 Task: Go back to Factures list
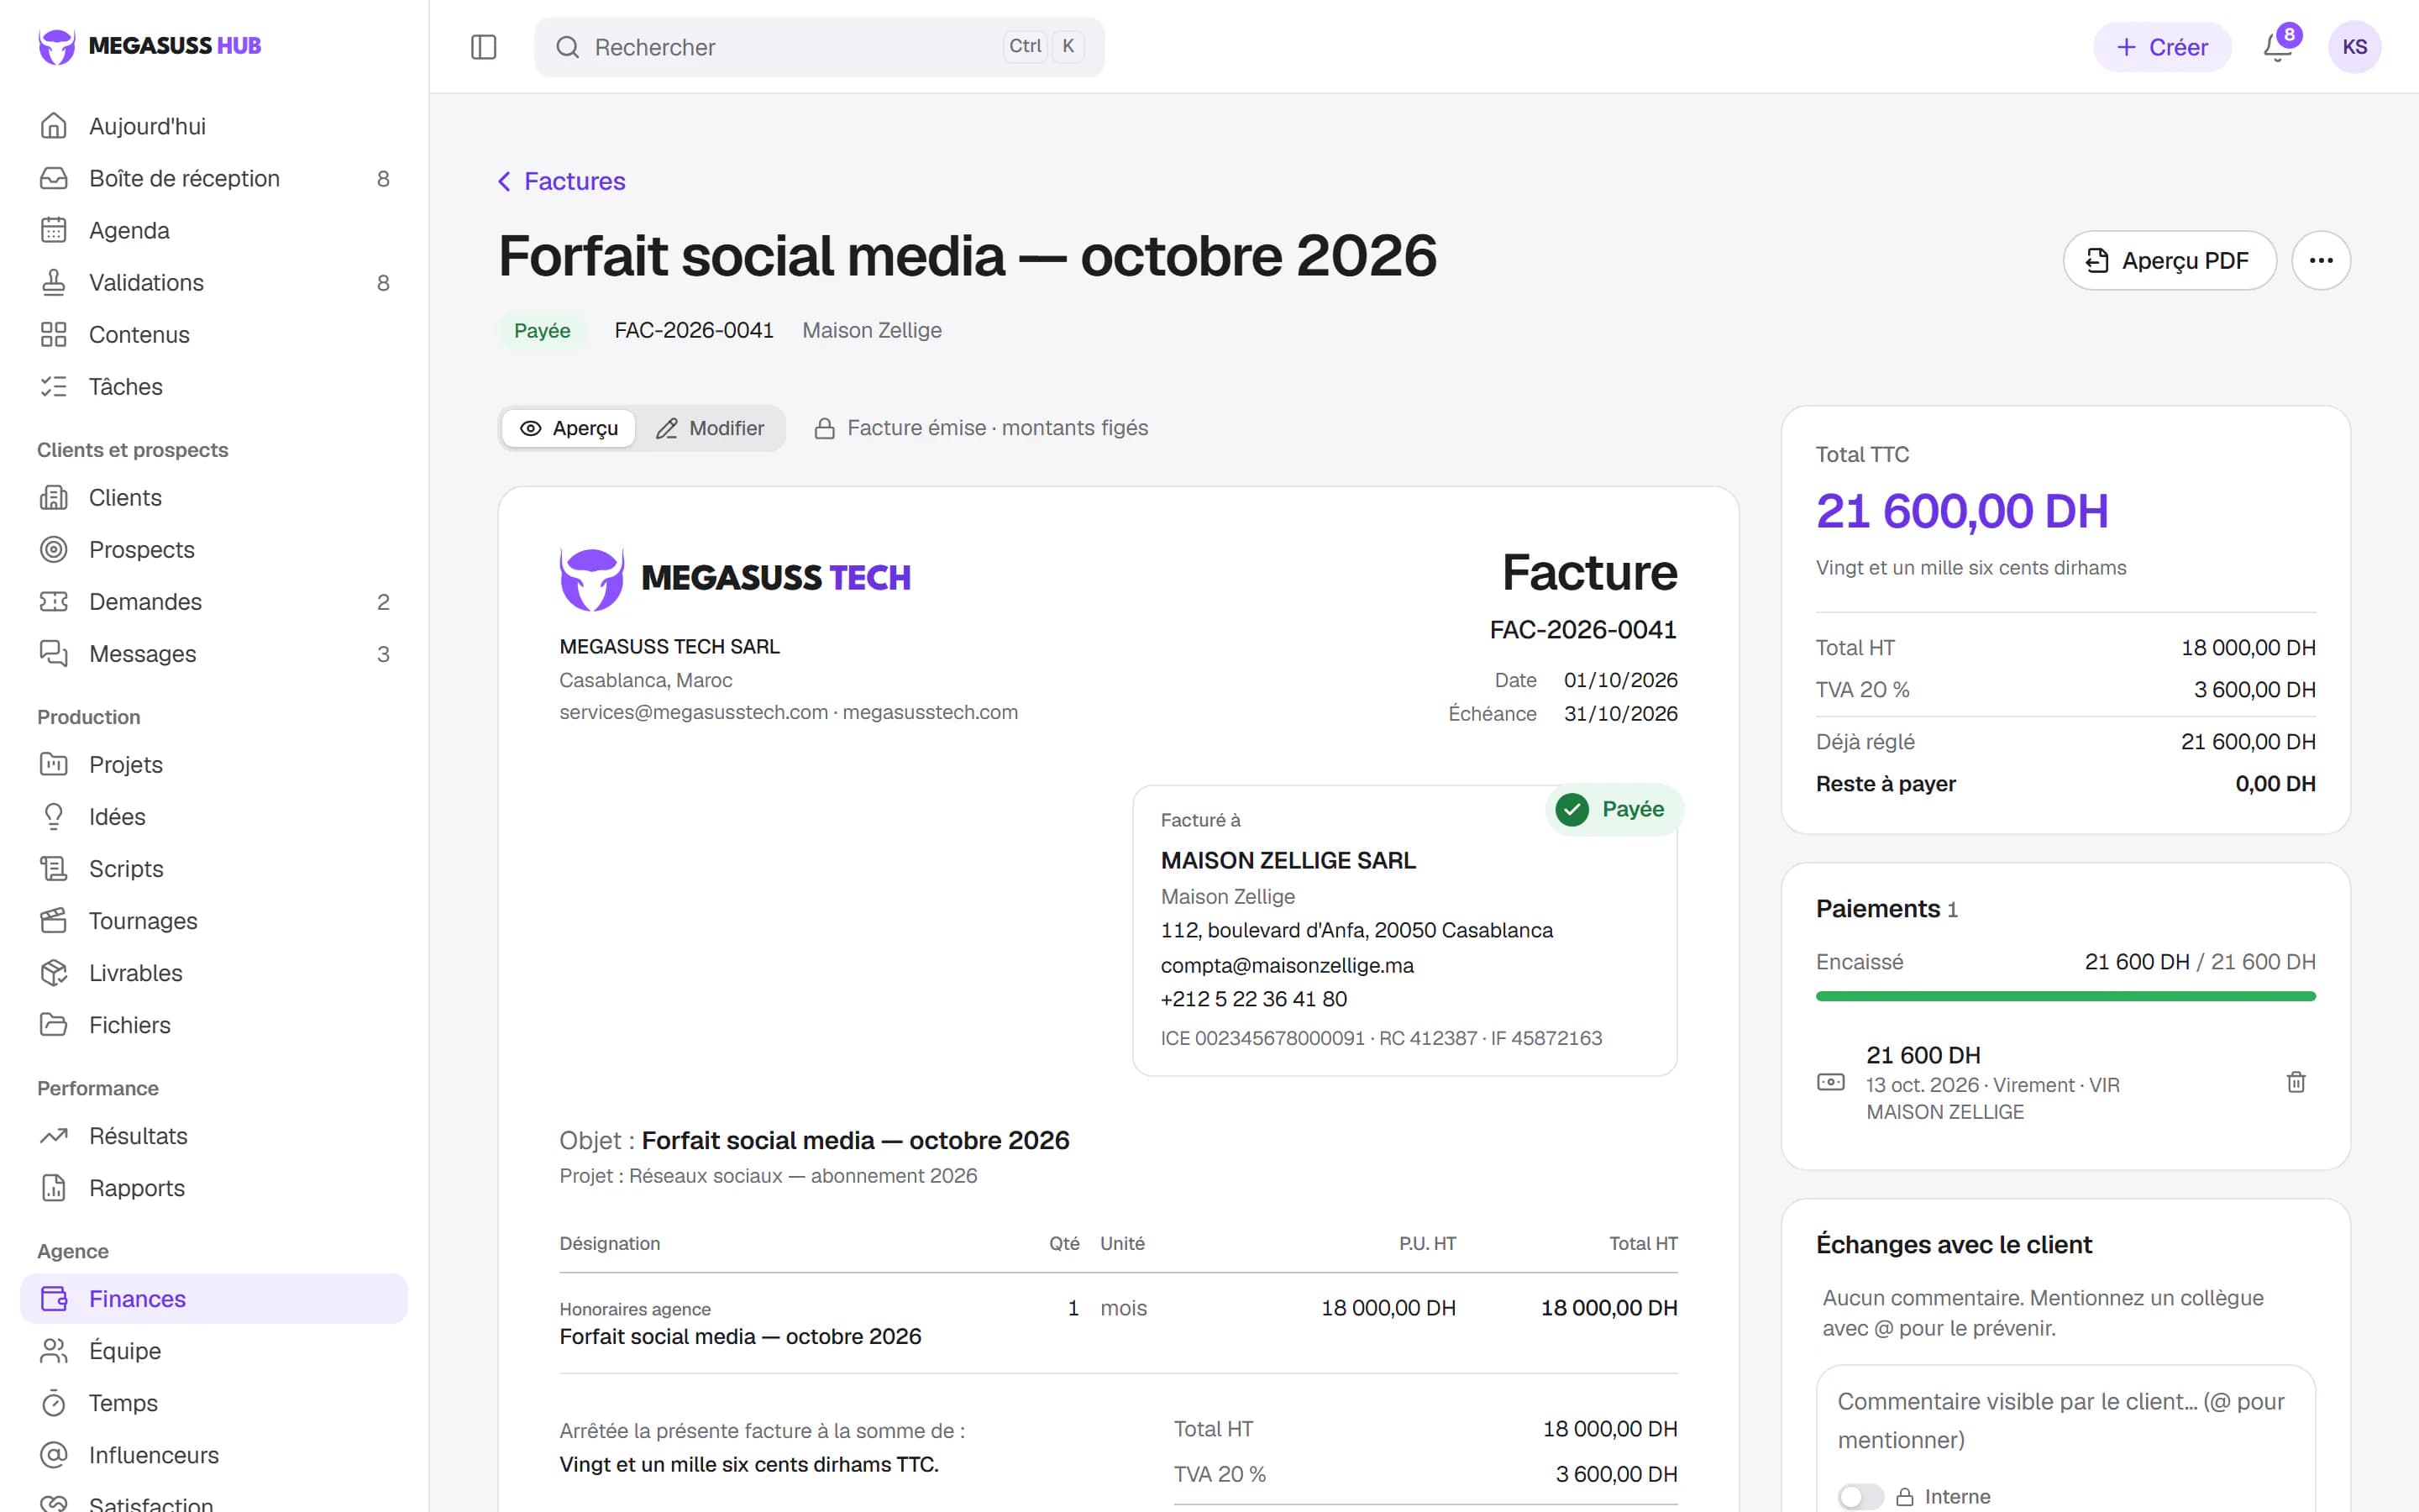click(561, 181)
